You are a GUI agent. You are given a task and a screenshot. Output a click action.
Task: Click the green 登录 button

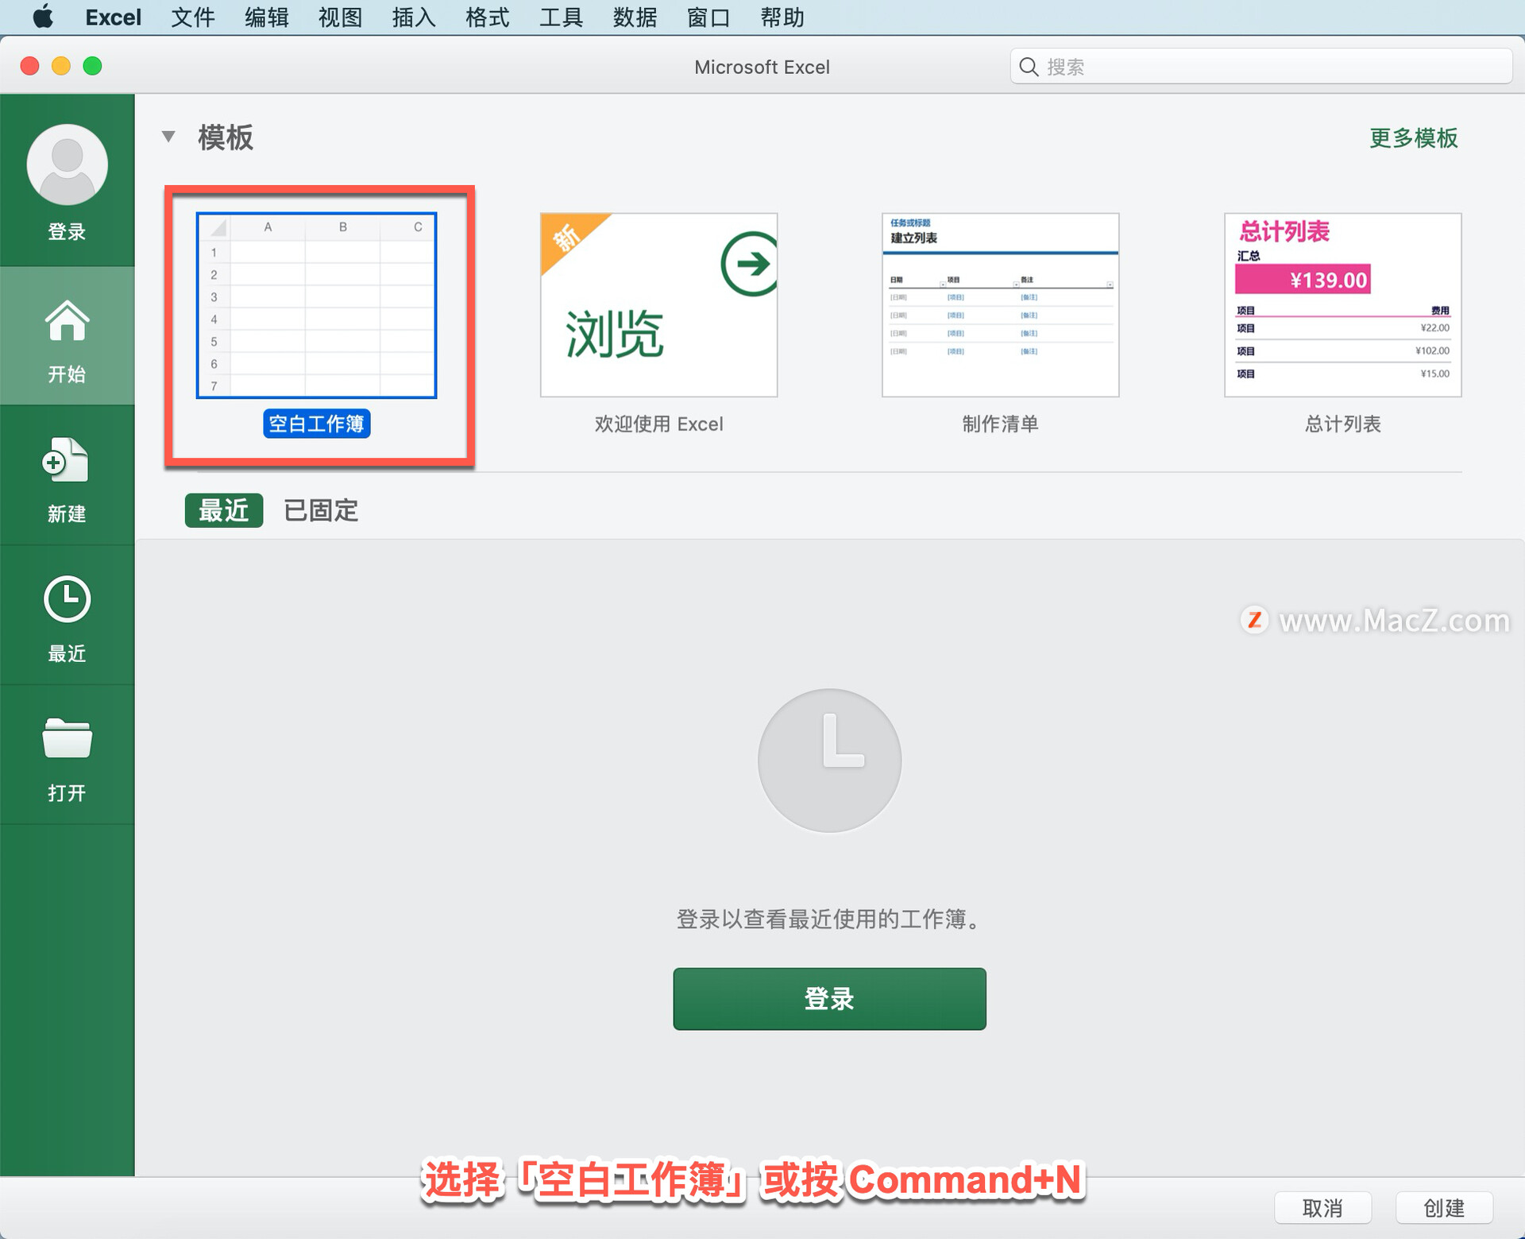click(829, 998)
